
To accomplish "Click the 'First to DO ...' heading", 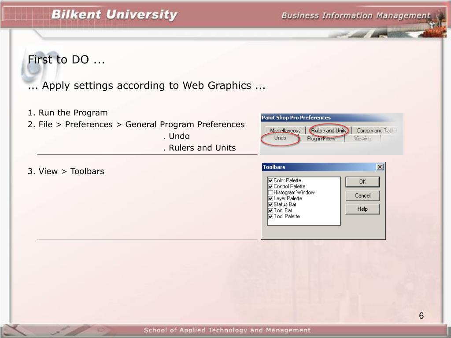I will pyautogui.click(x=66, y=60).
